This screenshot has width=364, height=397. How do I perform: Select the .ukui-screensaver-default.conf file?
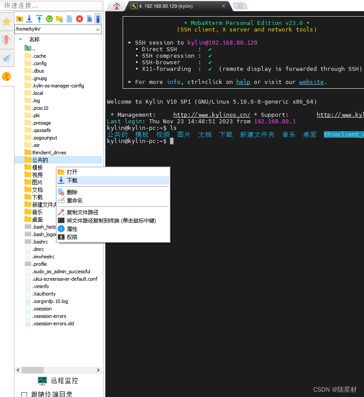coord(61,279)
